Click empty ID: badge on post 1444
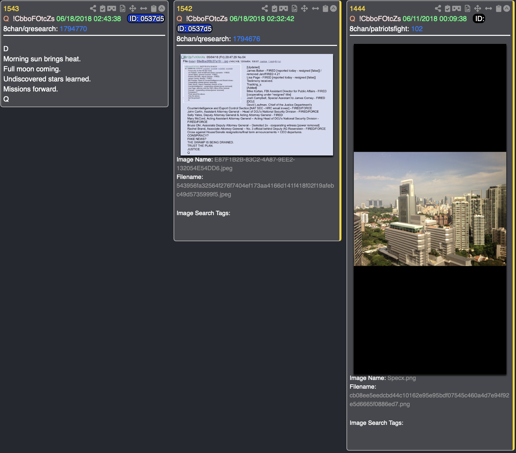This screenshot has width=516, height=453. [479, 19]
